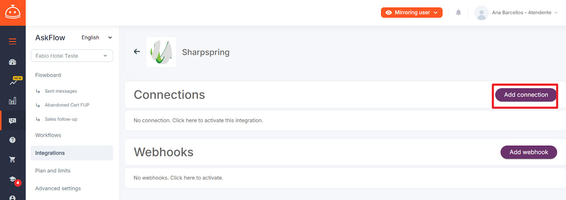Open Abandoned Cart FUP sub-item
The height and width of the screenshot is (200, 566).
tap(67, 105)
